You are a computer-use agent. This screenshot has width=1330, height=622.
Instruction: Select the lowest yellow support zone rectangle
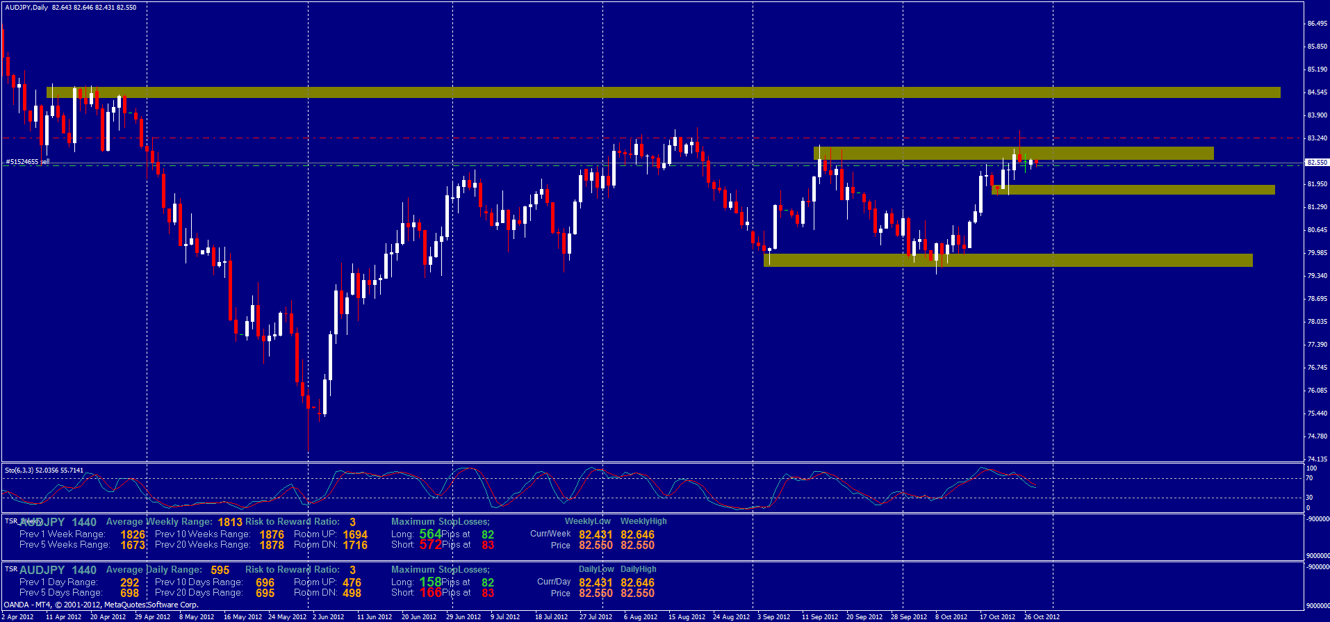pyautogui.click(x=1008, y=260)
